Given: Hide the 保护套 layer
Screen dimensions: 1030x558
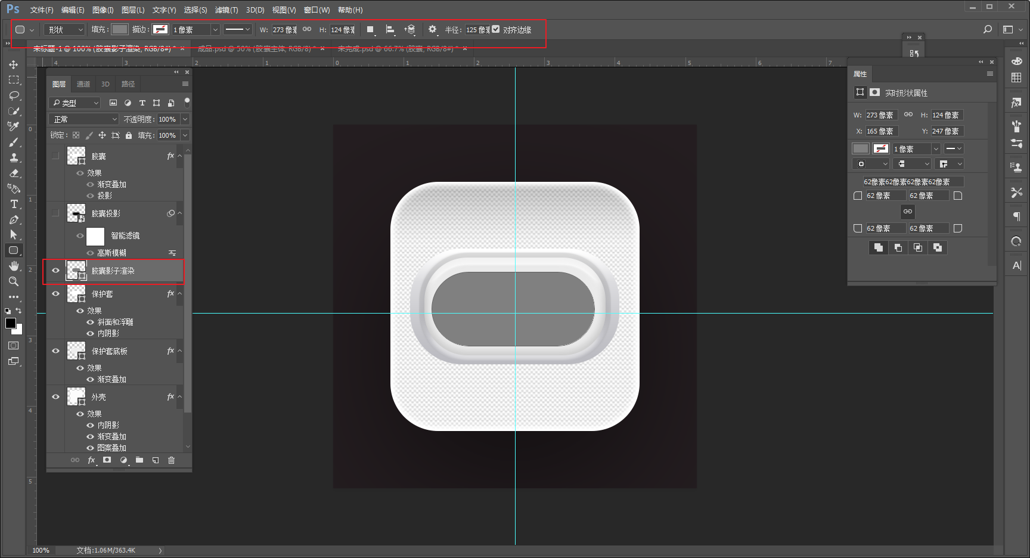Looking at the screenshot, I should coord(56,294).
